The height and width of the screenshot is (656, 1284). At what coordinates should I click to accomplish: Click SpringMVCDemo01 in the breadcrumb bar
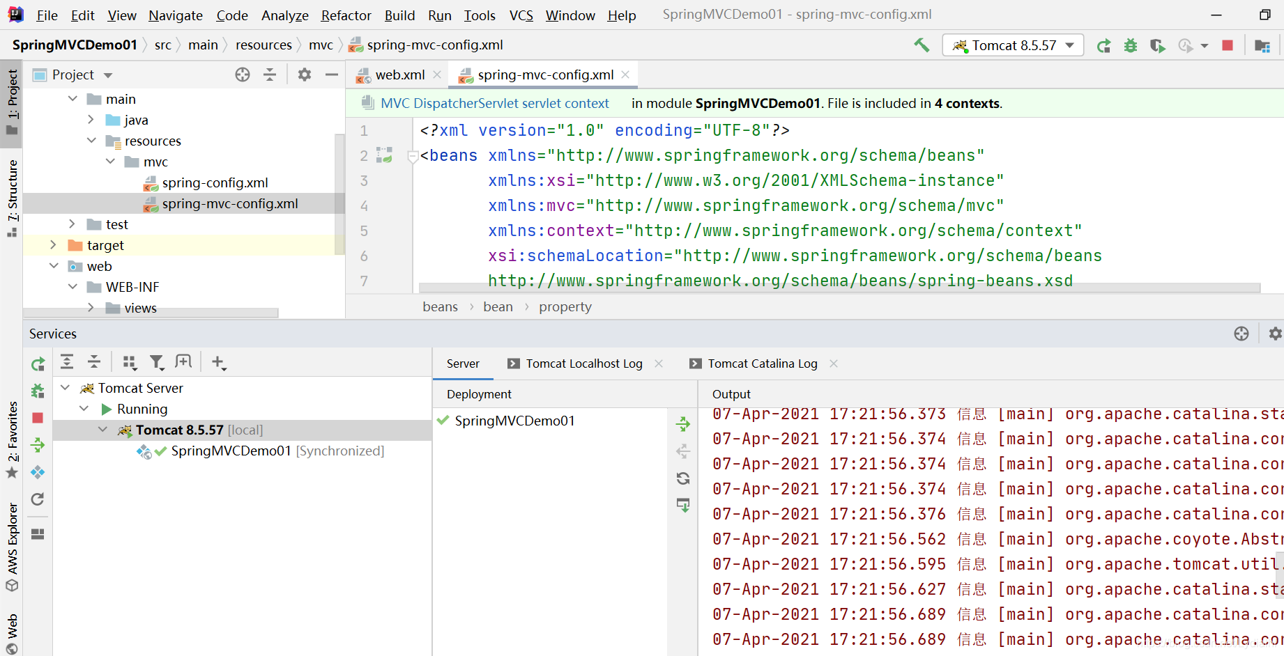click(x=75, y=45)
